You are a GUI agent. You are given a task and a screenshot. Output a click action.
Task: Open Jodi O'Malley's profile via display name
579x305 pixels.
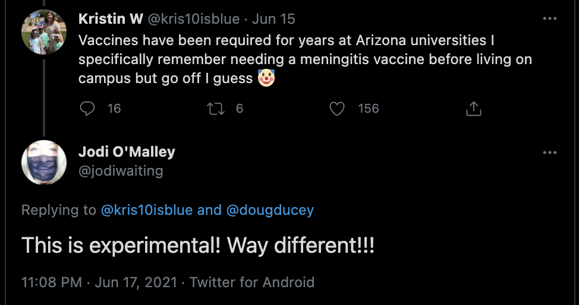pos(127,152)
